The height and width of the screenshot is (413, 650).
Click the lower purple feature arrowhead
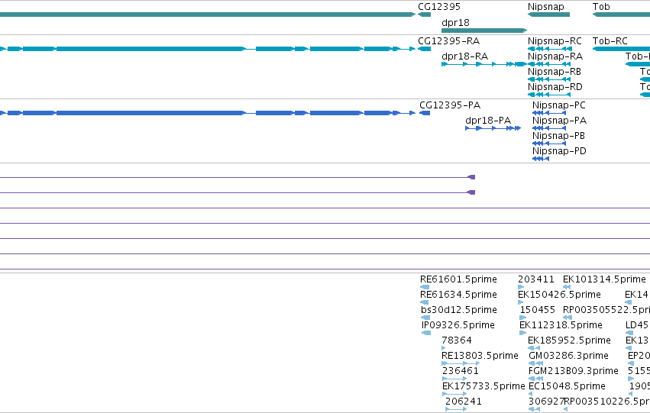pos(471,192)
